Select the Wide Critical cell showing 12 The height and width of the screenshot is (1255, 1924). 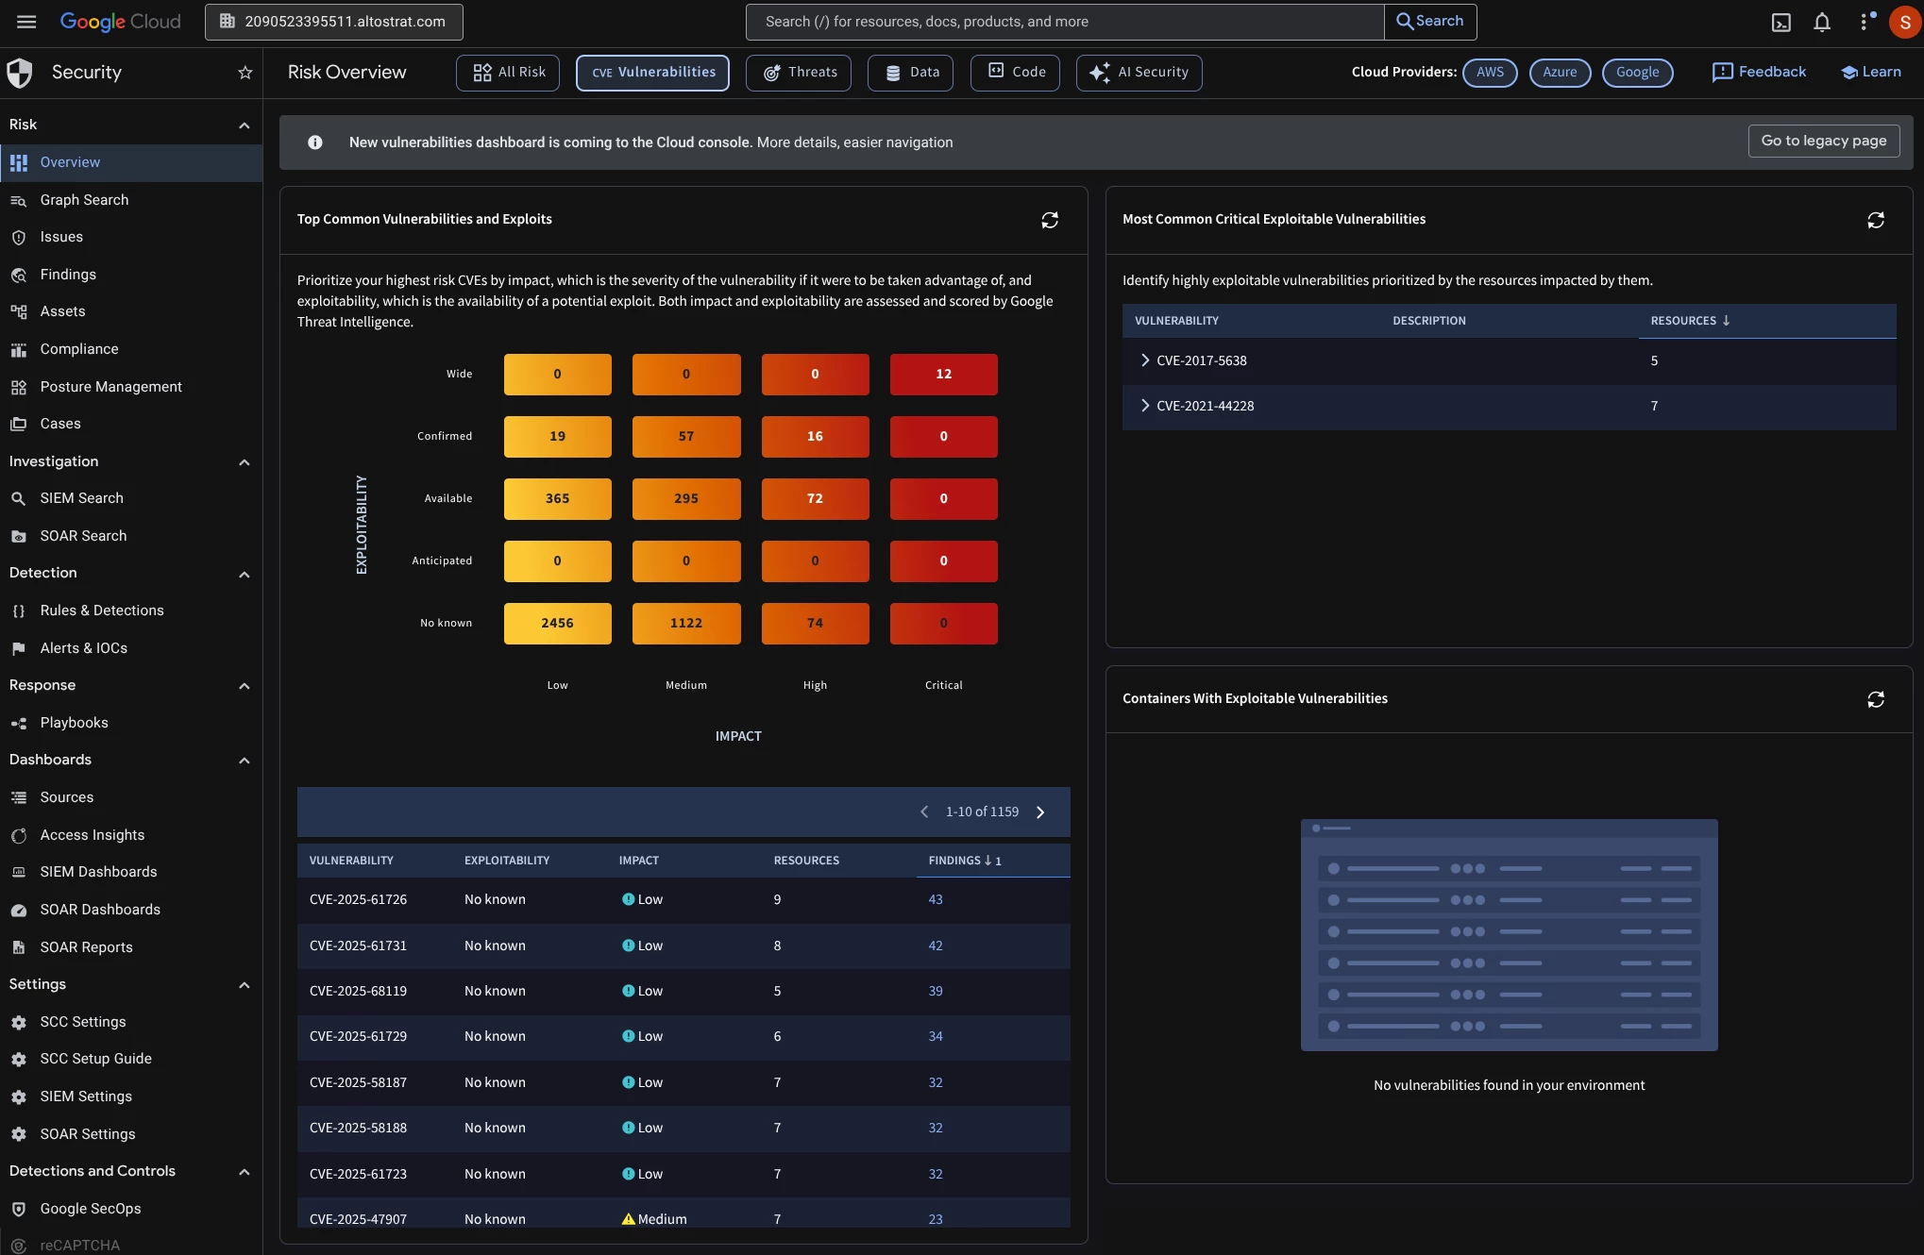[x=943, y=375]
